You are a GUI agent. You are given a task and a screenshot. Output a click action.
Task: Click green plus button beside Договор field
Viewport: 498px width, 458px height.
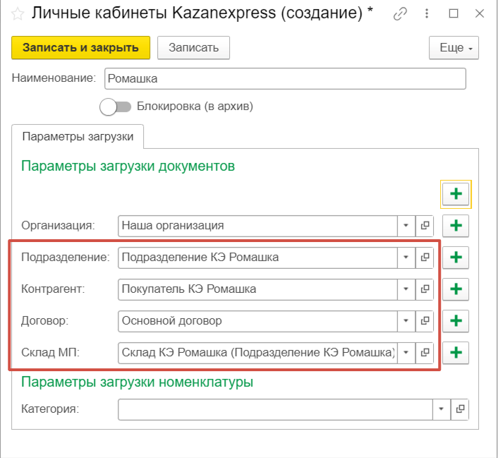click(x=456, y=320)
